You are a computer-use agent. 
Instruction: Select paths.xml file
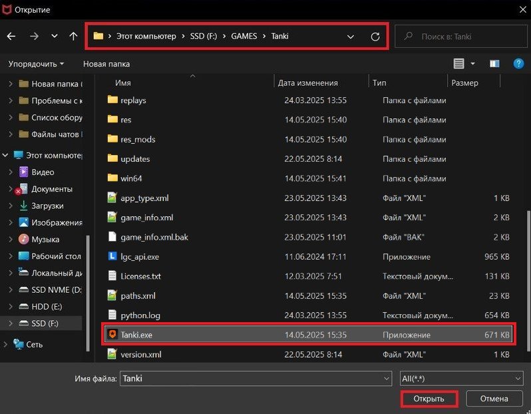307,296
